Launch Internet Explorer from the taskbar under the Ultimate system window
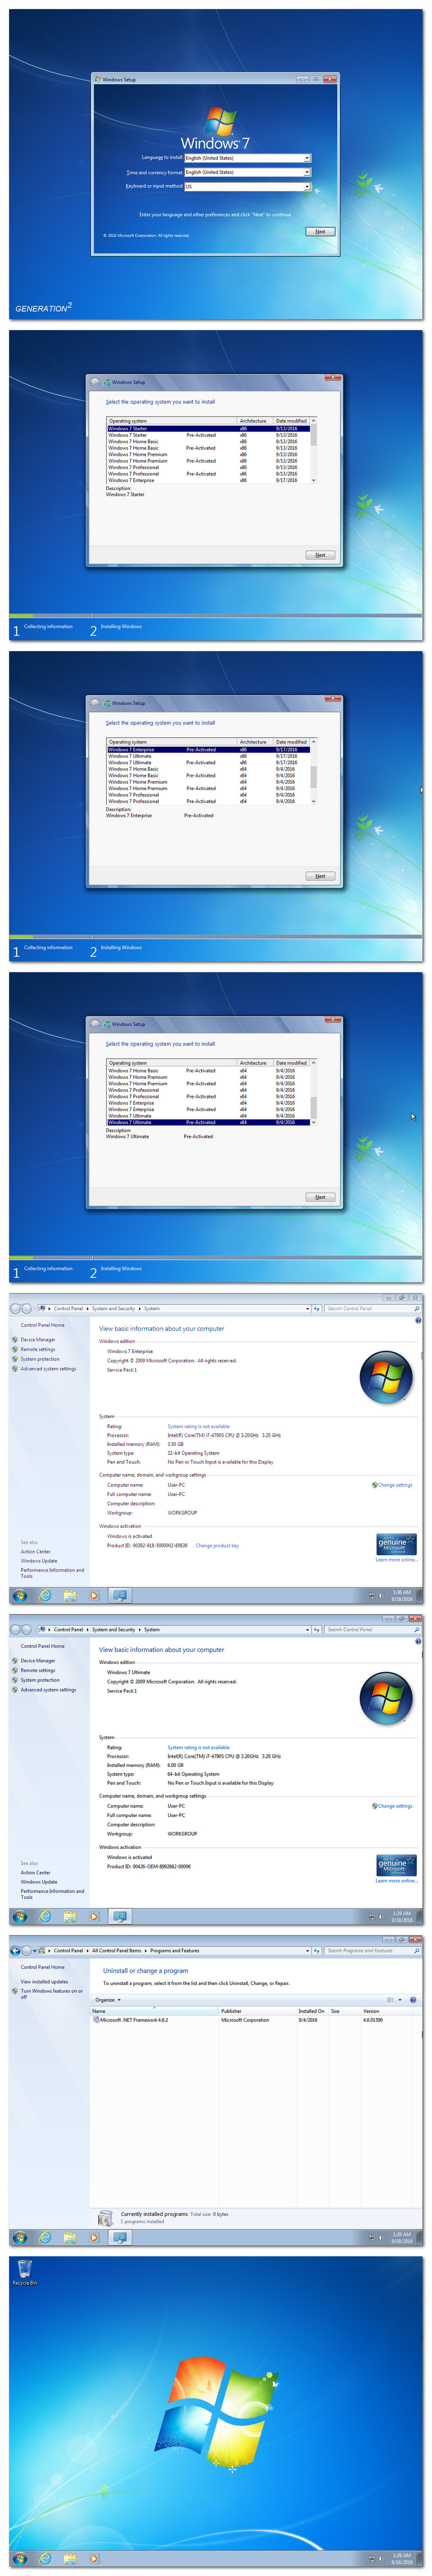This screenshot has width=432, height=2576. point(45,1916)
